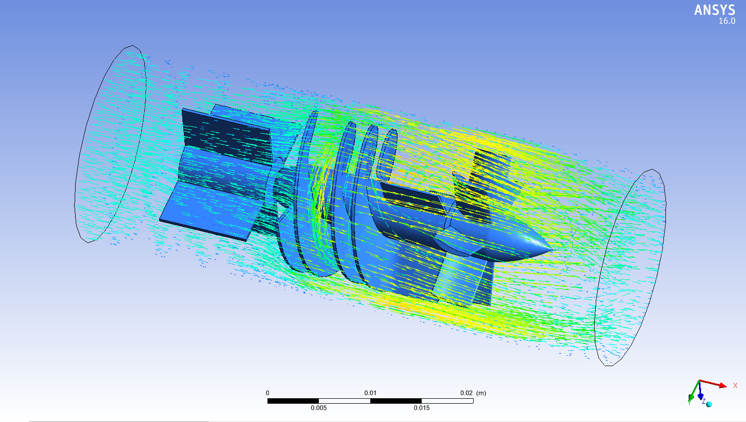The image size is (746, 422).
Task: Click the '0.01' scale ruler label
Action: click(370, 393)
